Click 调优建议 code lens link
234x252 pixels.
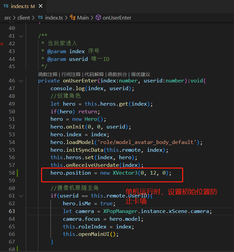point(140,74)
